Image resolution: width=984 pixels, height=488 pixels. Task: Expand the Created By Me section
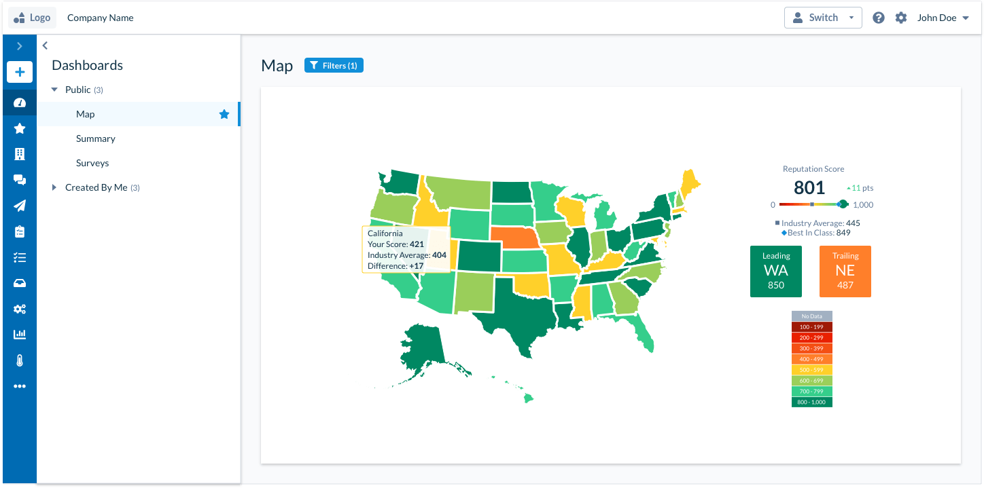pyautogui.click(x=54, y=187)
